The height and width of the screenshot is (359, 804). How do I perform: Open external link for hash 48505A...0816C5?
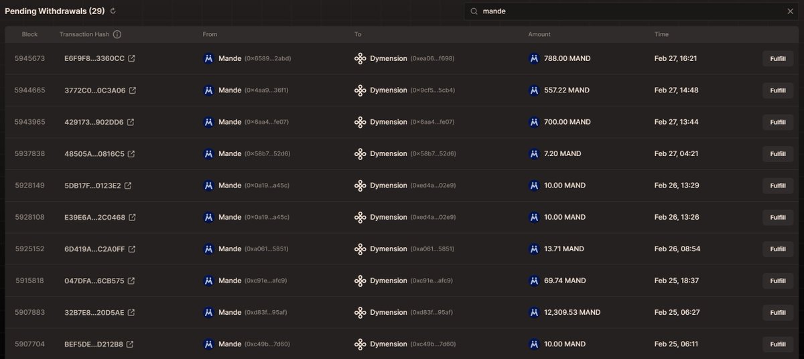(131, 154)
